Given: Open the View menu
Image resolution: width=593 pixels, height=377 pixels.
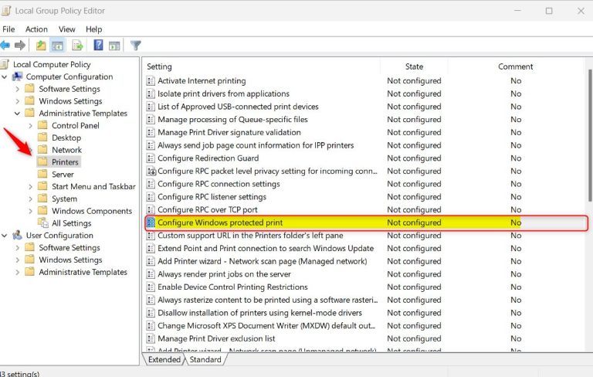Looking at the screenshot, I should (x=67, y=29).
